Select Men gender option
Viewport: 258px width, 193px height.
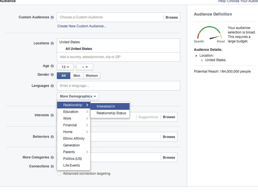click(x=77, y=76)
